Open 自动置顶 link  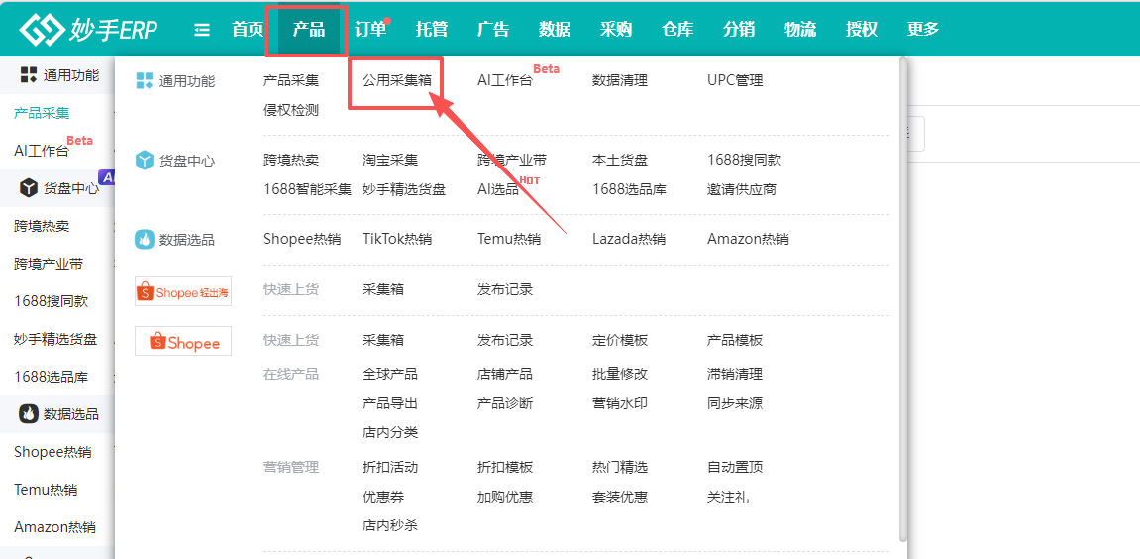(735, 467)
